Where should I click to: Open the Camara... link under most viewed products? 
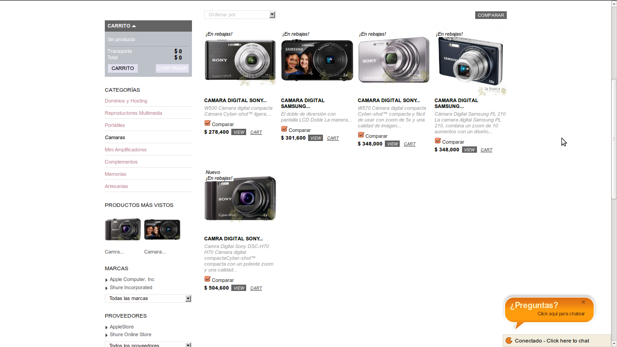pyautogui.click(x=155, y=252)
